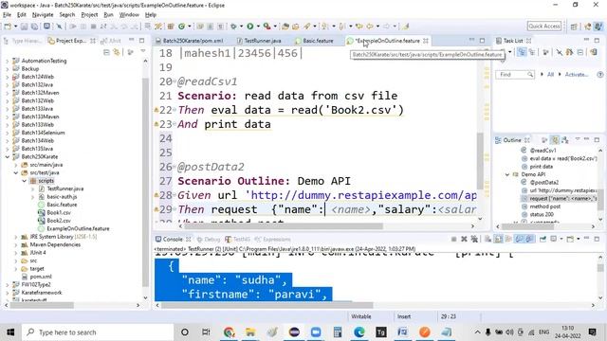Expand the JRE System Library node
The height and width of the screenshot is (341, 607).
point(16,237)
